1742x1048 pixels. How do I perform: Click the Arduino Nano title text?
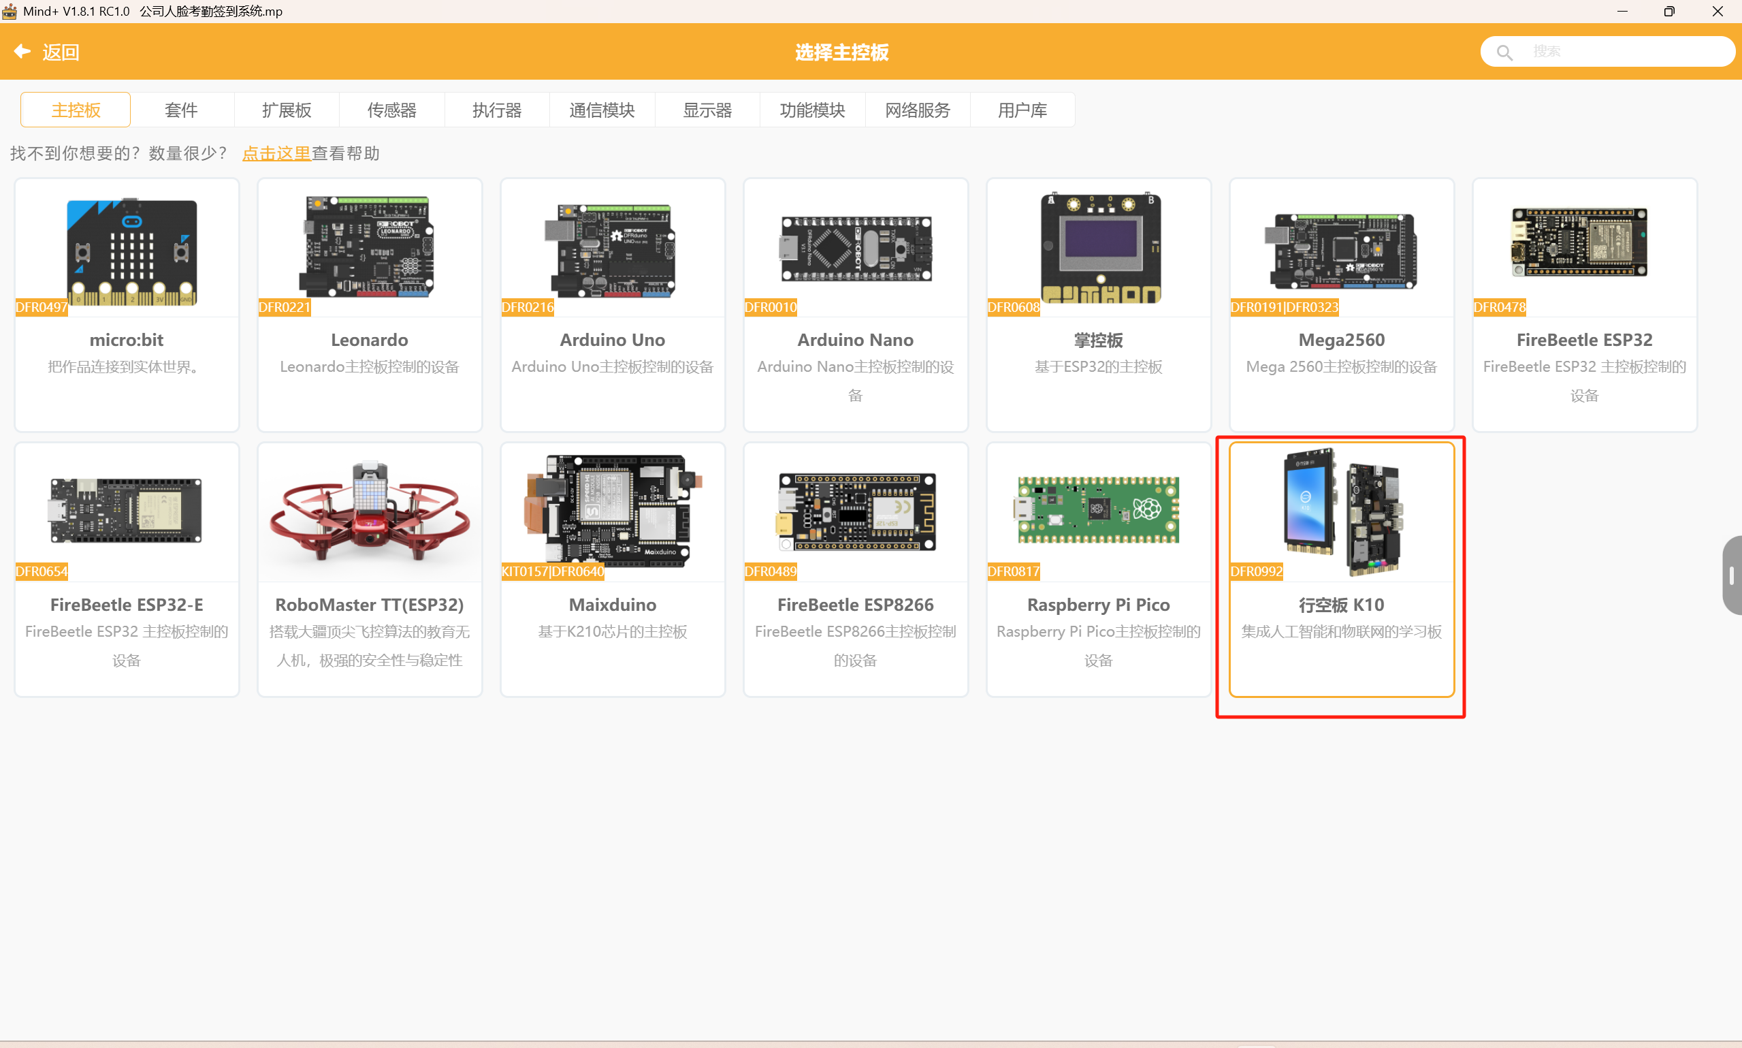click(856, 340)
